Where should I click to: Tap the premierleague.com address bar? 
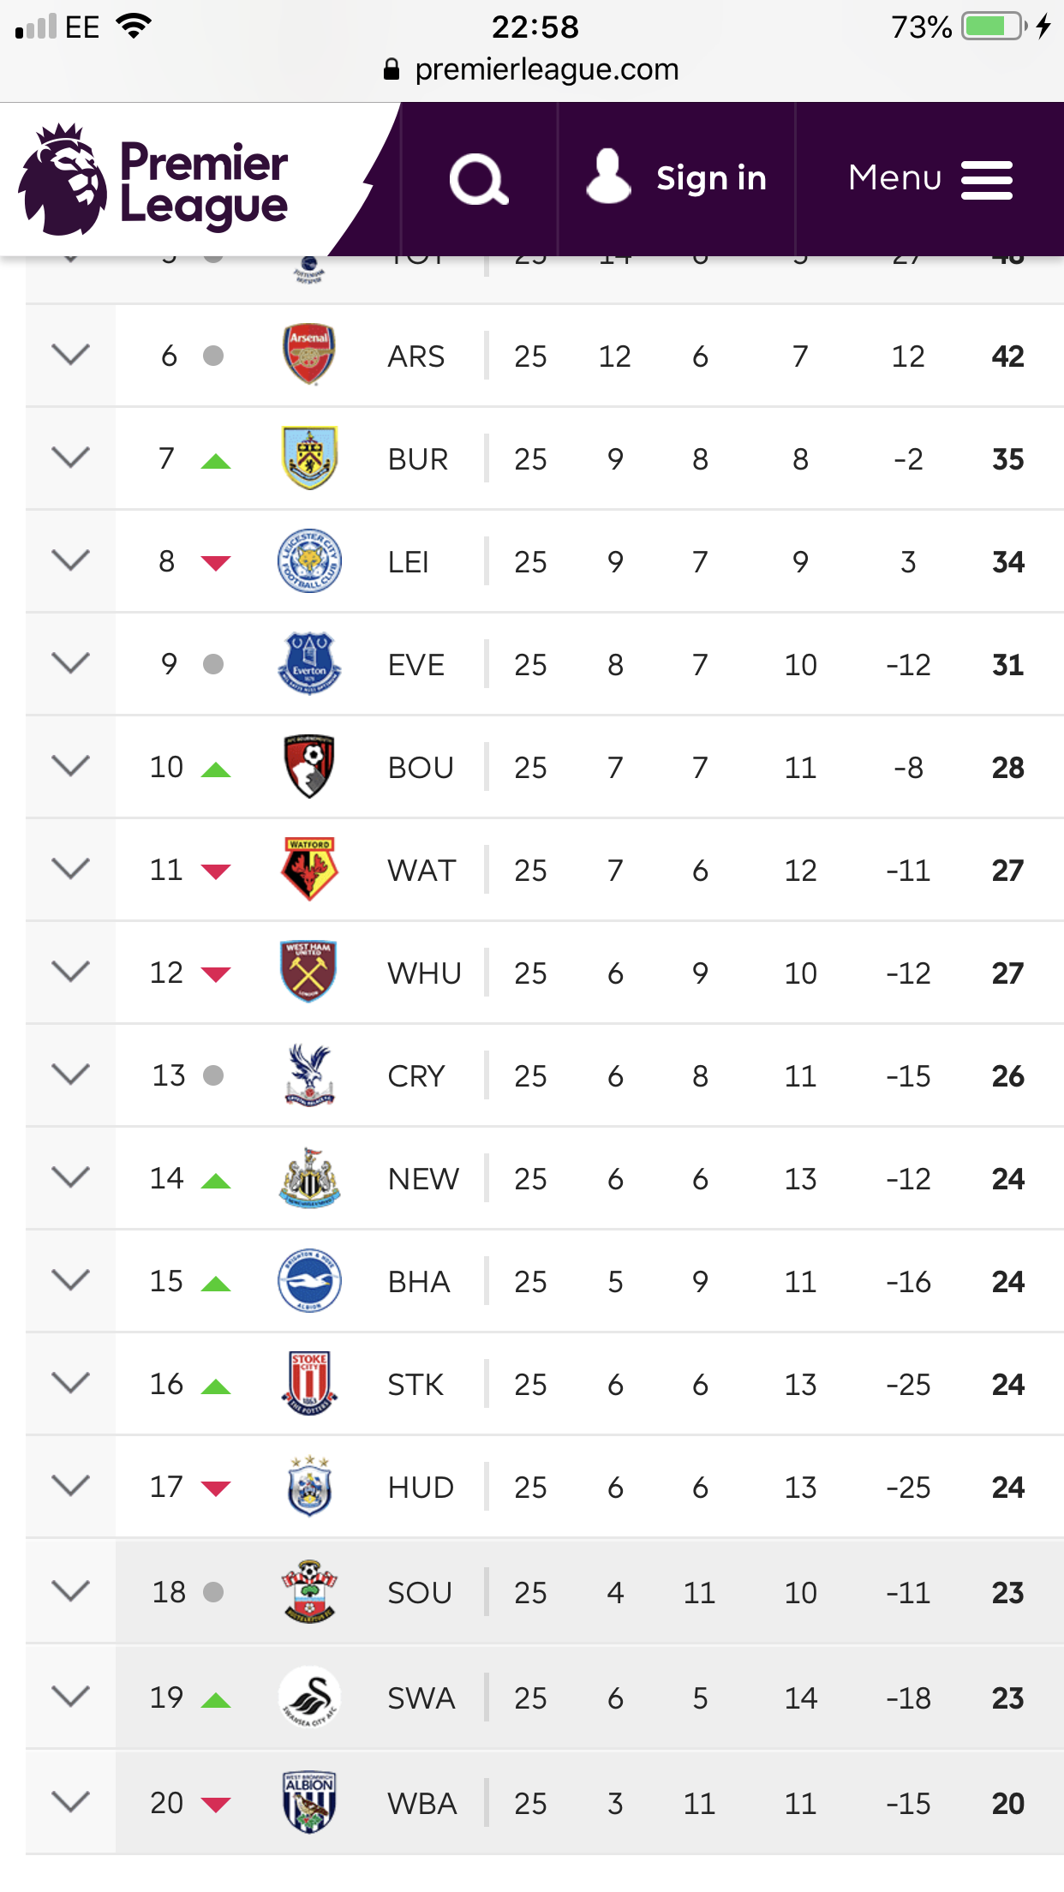pyautogui.click(x=532, y=69)
